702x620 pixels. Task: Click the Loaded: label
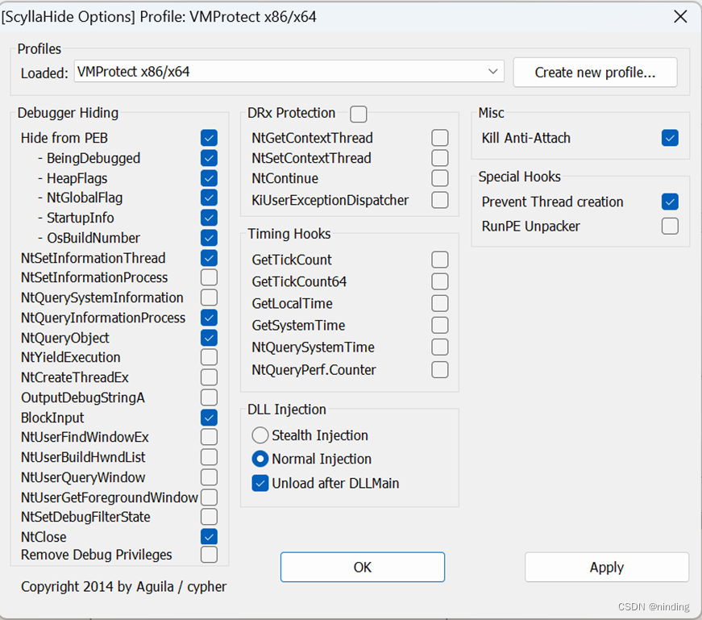click(45, 73)
